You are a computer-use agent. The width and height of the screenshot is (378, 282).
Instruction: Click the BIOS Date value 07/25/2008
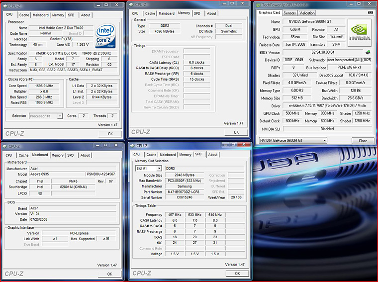pyautogui.click(x=73, y=219)
